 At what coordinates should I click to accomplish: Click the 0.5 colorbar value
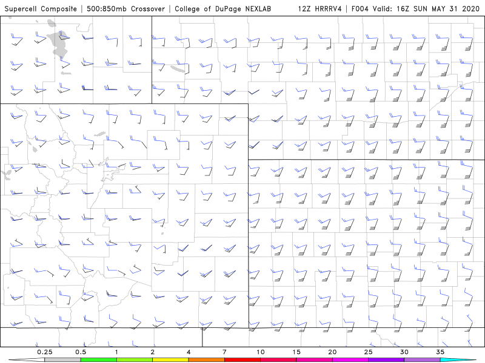[81, 352]
